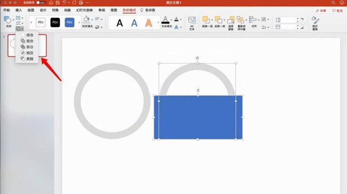Click the 告诉我 (Tell Me) box

147,10
